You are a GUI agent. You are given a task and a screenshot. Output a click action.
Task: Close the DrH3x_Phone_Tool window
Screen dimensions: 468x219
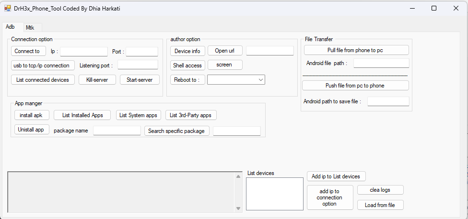pos(456,8)
